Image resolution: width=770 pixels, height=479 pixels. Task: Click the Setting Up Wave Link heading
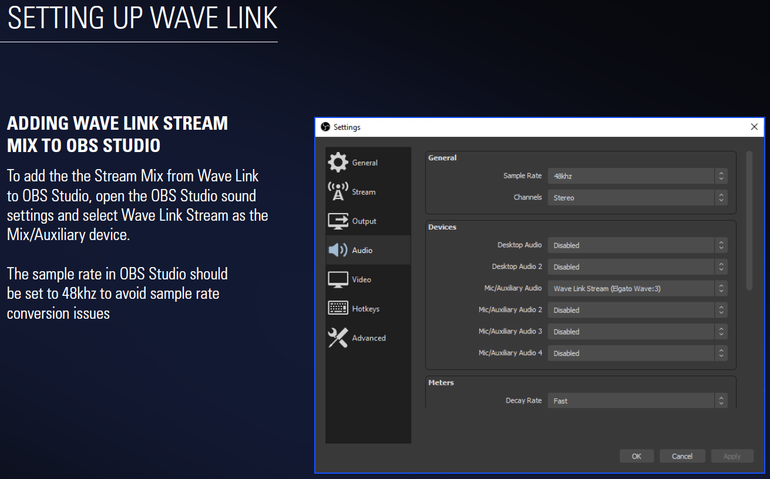click(x=142, y=18)
